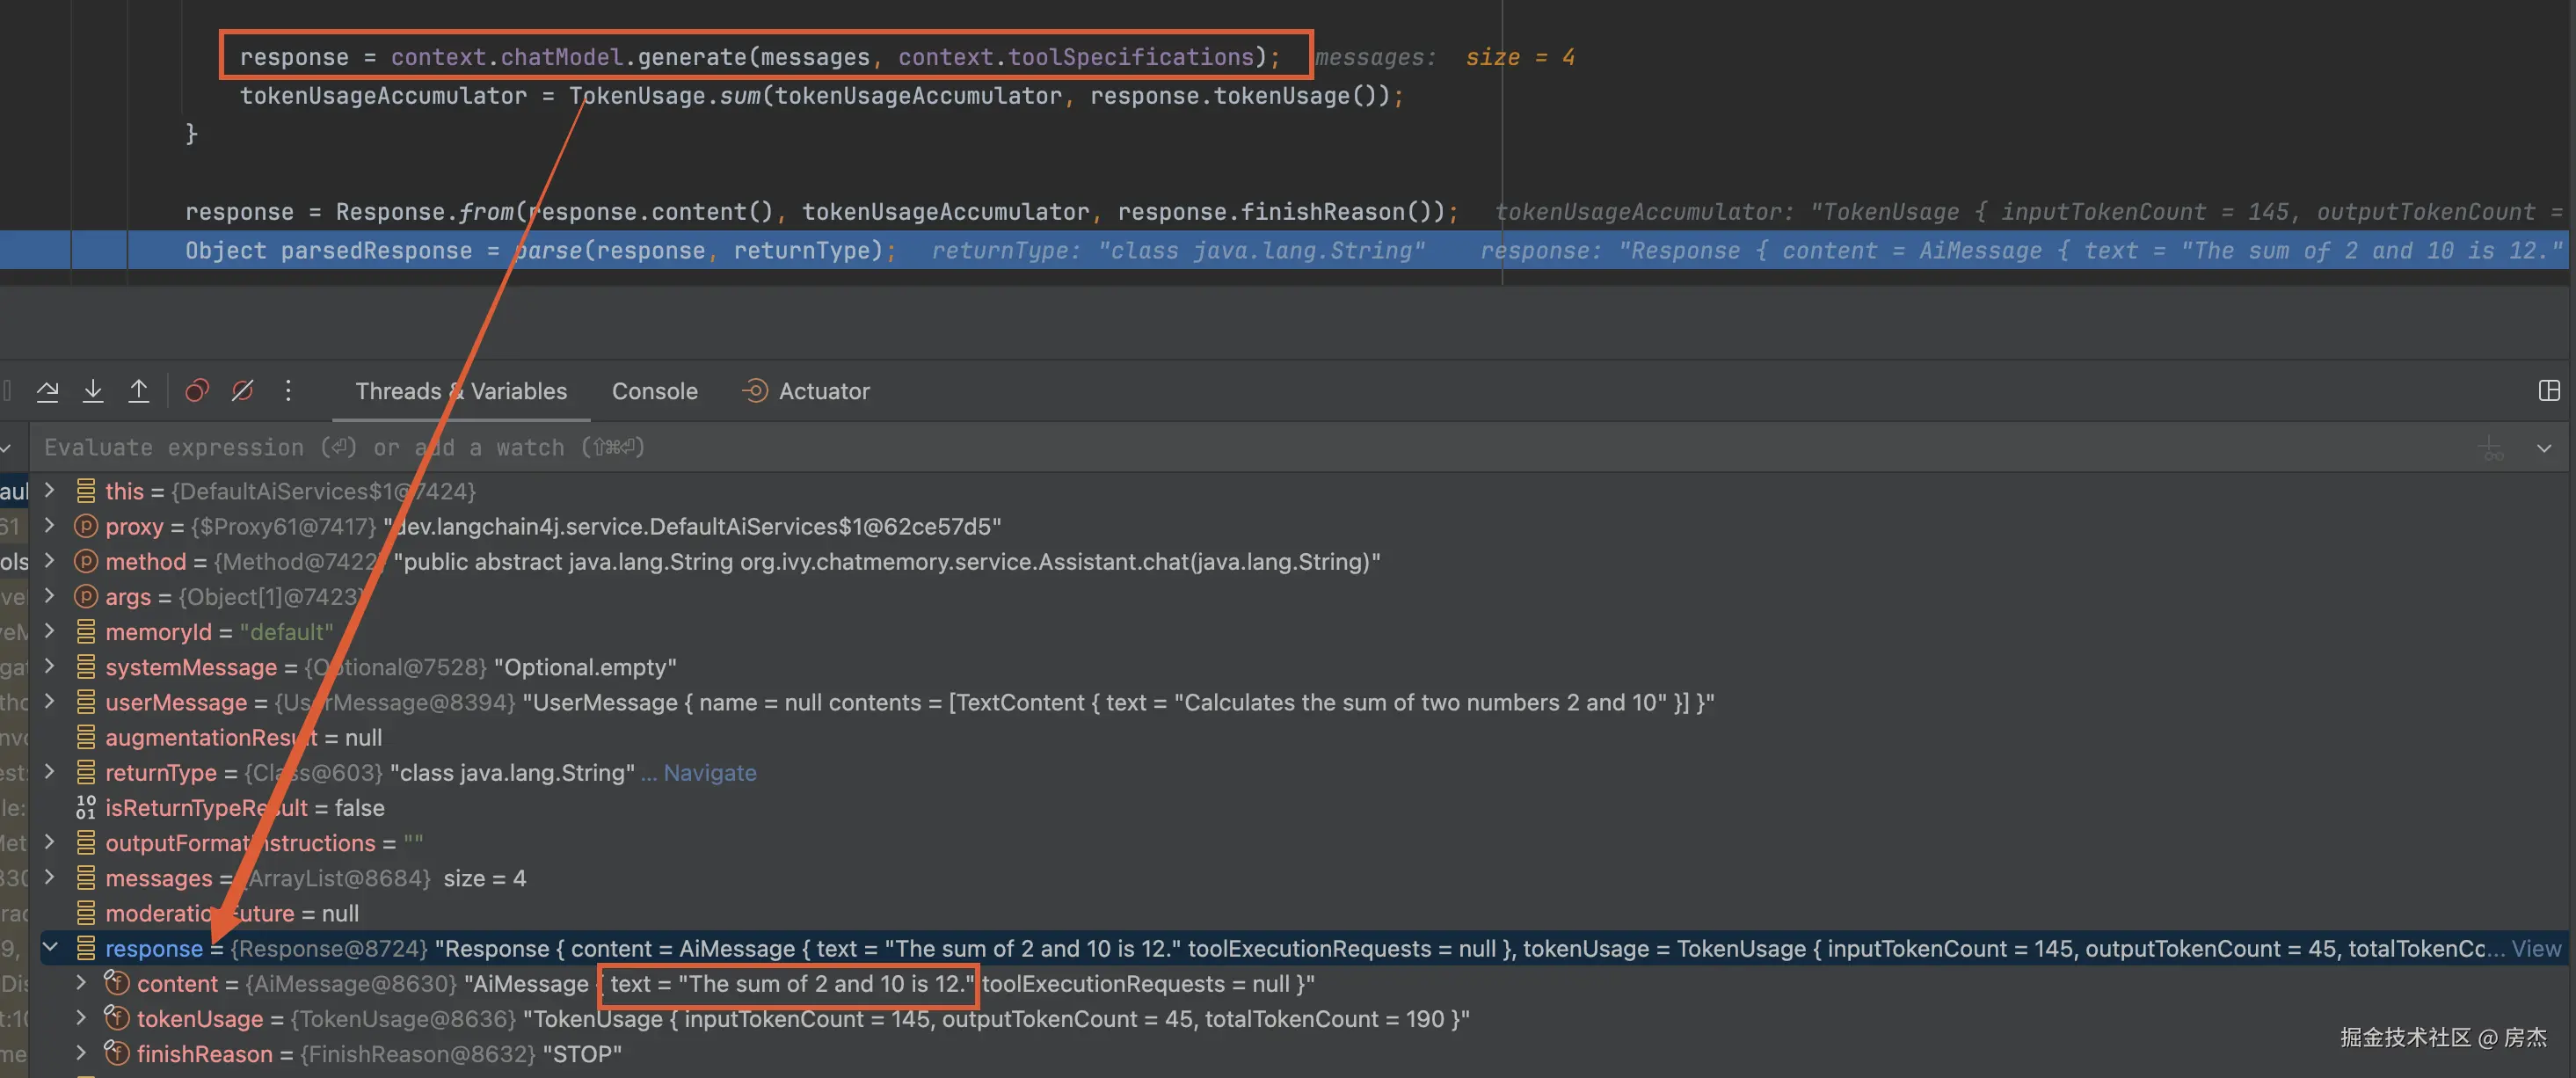The width and height of the screenshot is (2576, 1078).
Task: Click Navigate link next to returnType
Action: click(x=710, y=773)
